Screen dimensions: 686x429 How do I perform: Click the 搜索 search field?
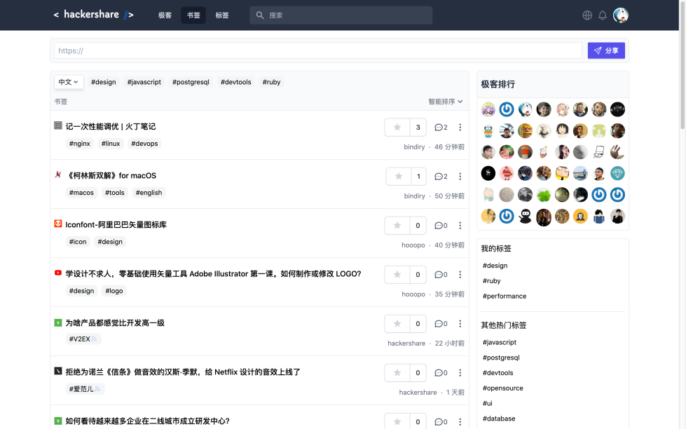pos(341,15)
